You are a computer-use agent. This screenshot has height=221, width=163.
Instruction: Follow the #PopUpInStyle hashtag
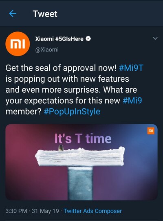pos(72,112)
